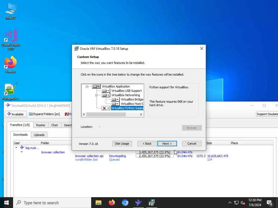Screen dimensions: 278x208
Task: Click the search magnifier icon in taskbar
Action: tap(18, 203)
